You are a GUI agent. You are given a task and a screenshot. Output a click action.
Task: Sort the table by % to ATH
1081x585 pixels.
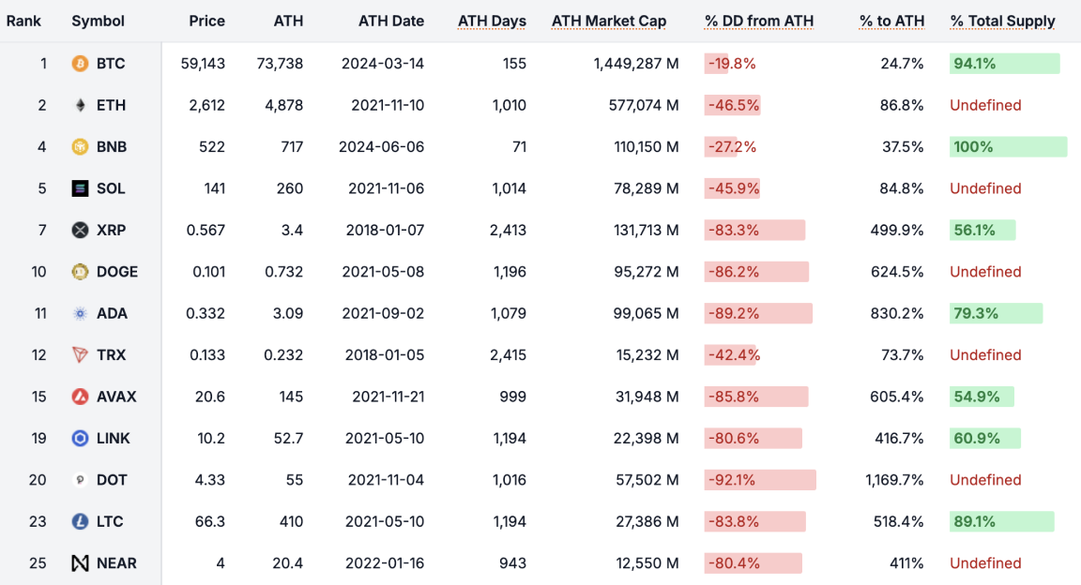(890, 21)
